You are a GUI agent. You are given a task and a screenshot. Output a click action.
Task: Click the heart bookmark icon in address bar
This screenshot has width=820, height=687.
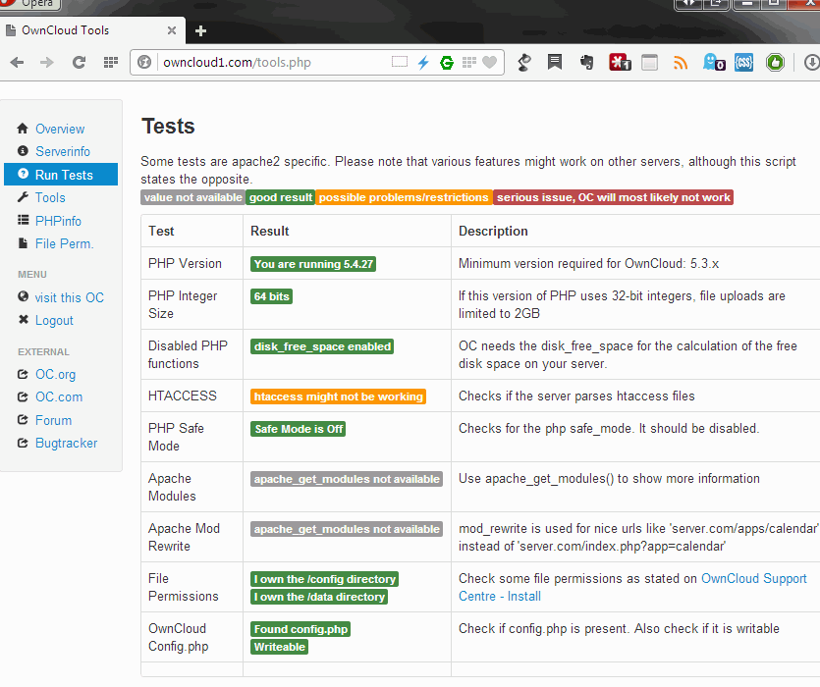(489, 63)
